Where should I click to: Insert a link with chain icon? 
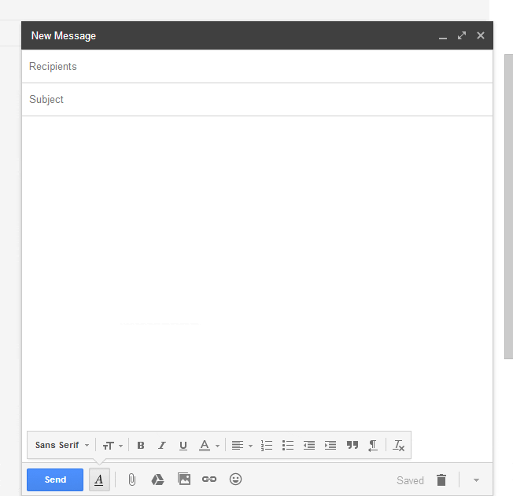pyautogui.click(x=209, y=479)
